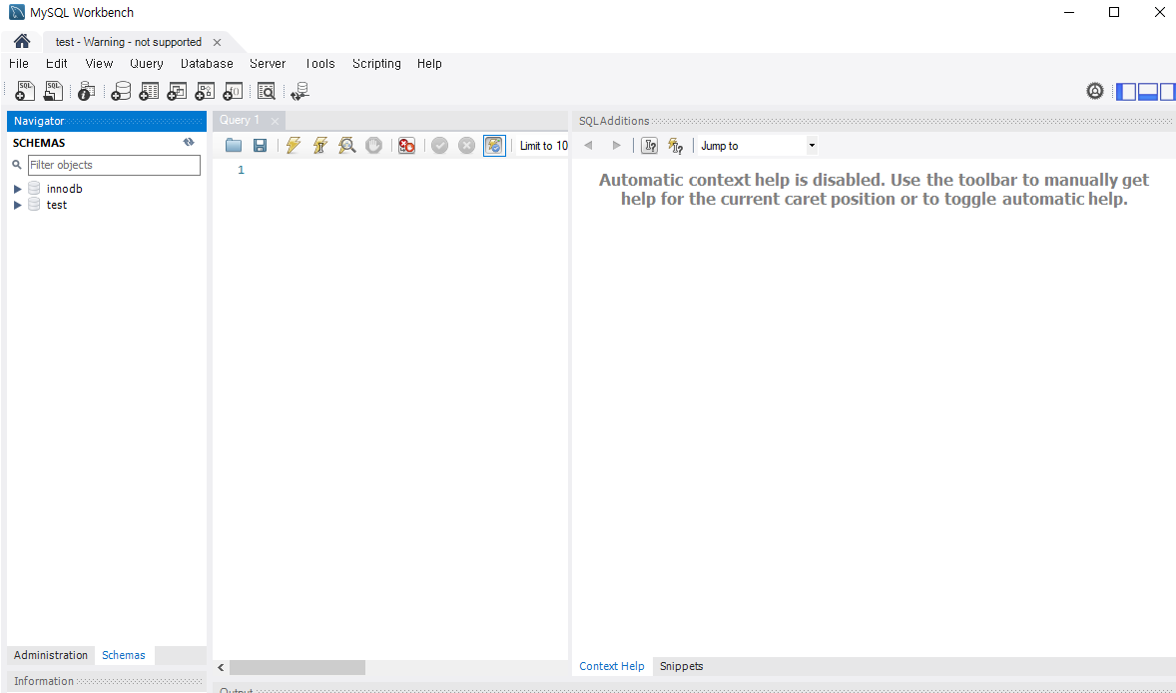Open the Edit menu
This screenshot has width=1176, height=693.
(56, 64)
